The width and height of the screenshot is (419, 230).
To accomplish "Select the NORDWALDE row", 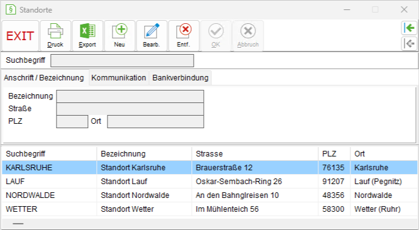I will click(x=209, y=195).
